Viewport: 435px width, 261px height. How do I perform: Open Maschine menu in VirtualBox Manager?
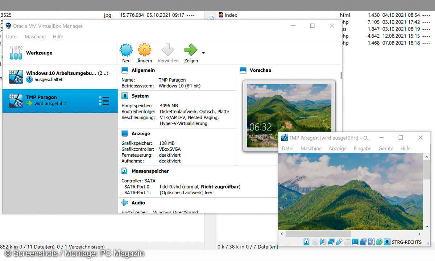coord(35,37)
